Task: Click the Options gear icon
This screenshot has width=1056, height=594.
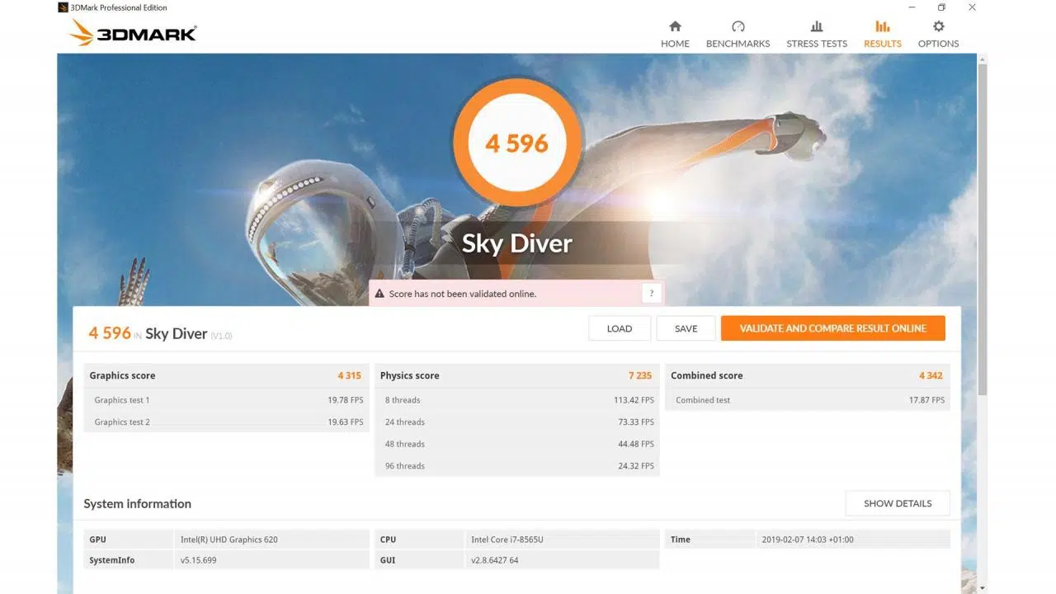Action: pyautogui.click(x=938, y=26)
